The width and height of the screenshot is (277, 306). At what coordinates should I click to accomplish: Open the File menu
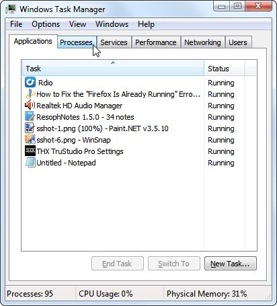point(16,24)
